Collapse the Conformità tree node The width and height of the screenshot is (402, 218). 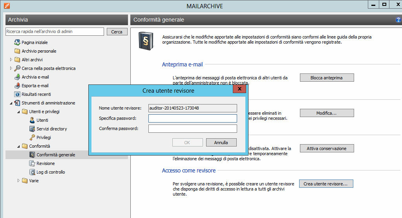[18, 147]
